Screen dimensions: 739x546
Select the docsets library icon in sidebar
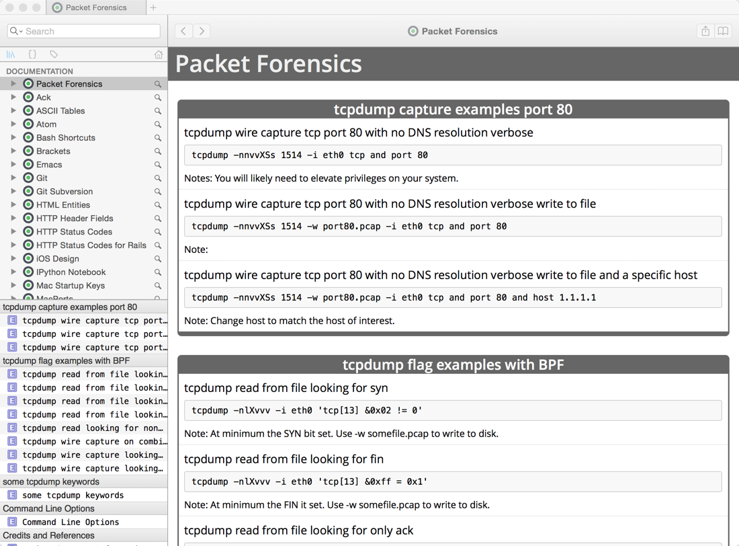[10, 54]
